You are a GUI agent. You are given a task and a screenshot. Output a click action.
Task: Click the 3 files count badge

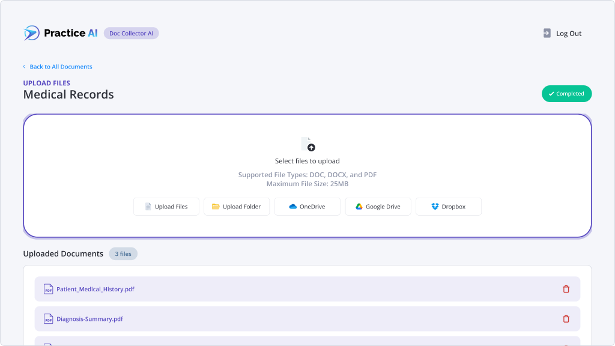pyautogui.click(x=123, y=253)
